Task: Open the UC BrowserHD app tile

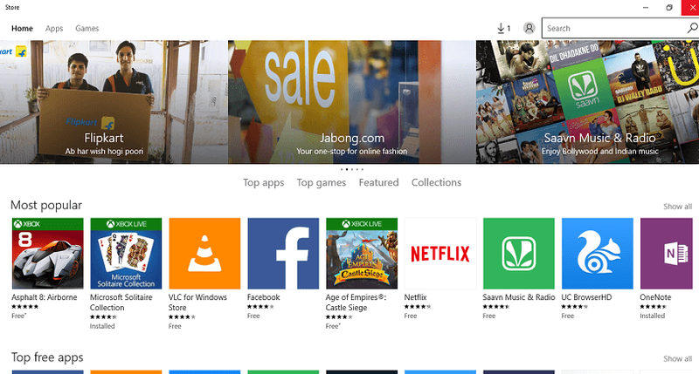Action: (x=598, y=254)
